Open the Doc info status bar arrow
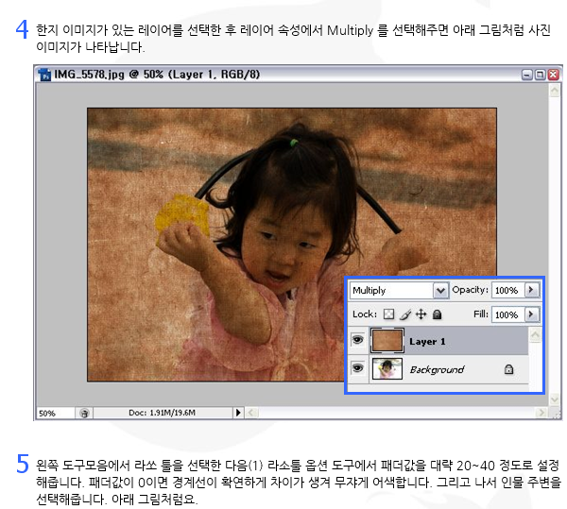This screenshot has height=509, width=567. 238,413
